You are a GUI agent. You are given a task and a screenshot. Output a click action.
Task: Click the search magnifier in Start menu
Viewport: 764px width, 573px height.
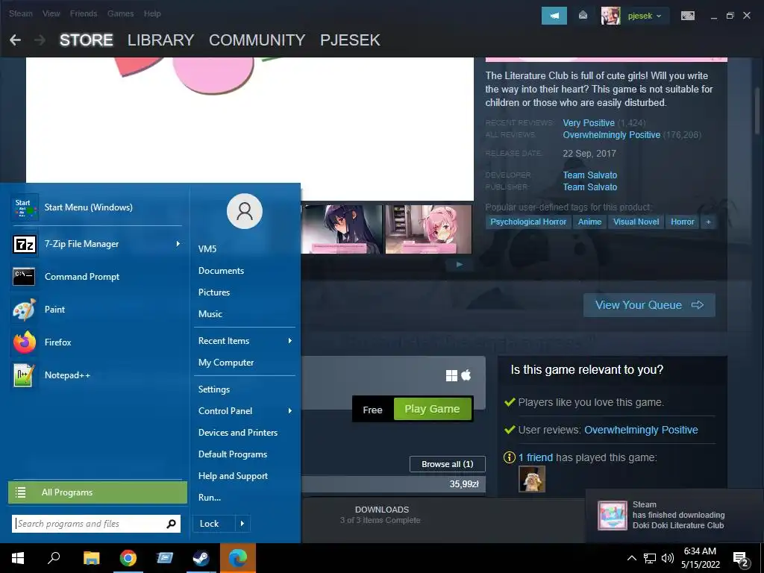tap(171, 524)
